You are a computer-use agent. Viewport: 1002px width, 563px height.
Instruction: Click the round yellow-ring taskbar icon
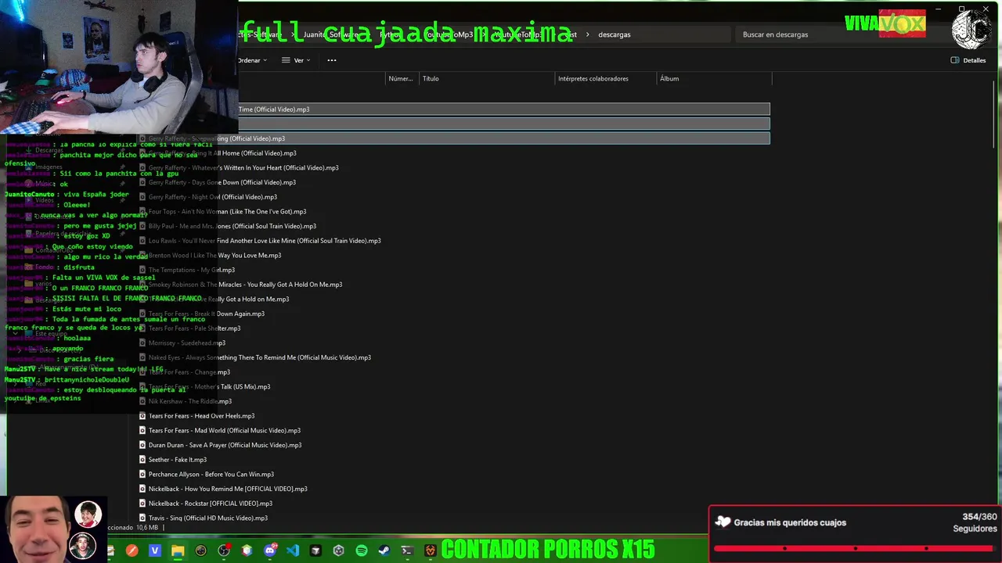200,550
